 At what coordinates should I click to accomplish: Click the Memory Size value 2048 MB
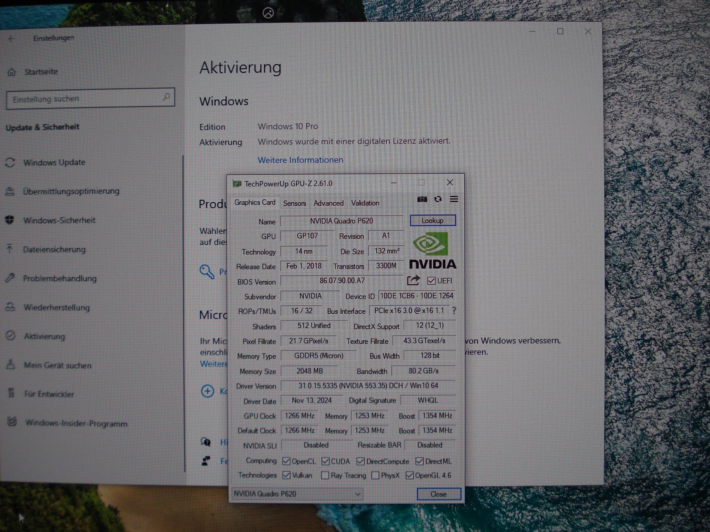pyautogui.click(x=310, y=371)
